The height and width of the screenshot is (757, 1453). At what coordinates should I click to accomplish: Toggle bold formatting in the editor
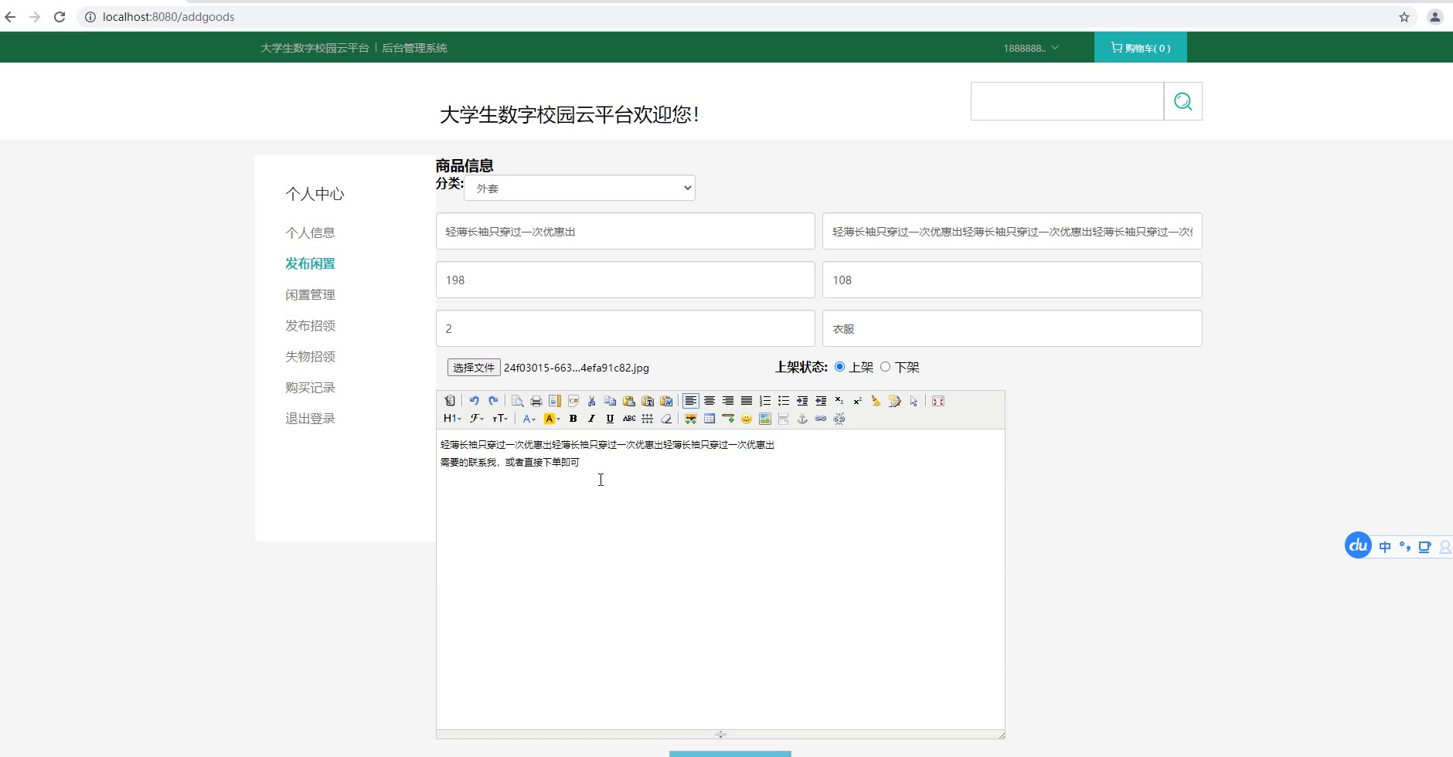(x=573, y=419)
